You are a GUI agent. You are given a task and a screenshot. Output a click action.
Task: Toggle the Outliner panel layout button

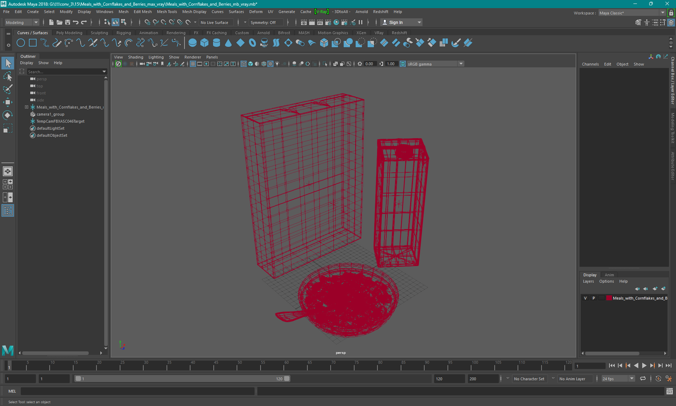(8, 210)
